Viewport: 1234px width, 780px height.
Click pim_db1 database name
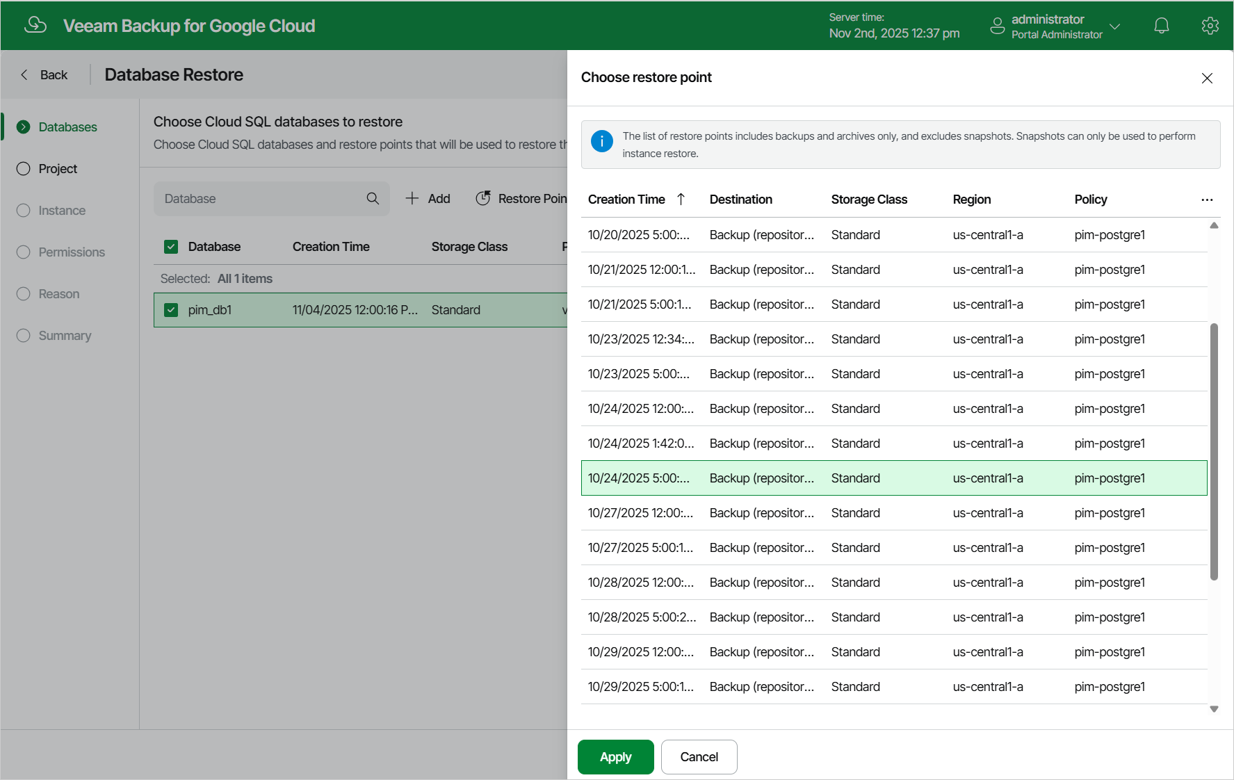pyautogui.click(x=210, y=310)
